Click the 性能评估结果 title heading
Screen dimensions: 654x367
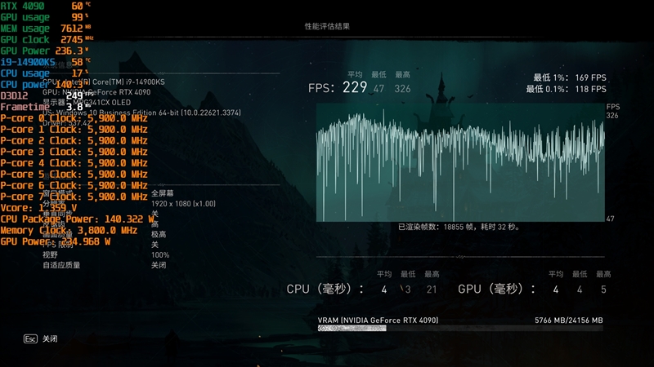pyautogui.click(x=327, y=26)
